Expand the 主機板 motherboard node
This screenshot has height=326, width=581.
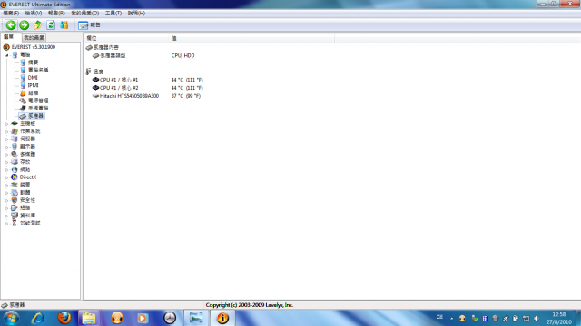coord(6,124)
